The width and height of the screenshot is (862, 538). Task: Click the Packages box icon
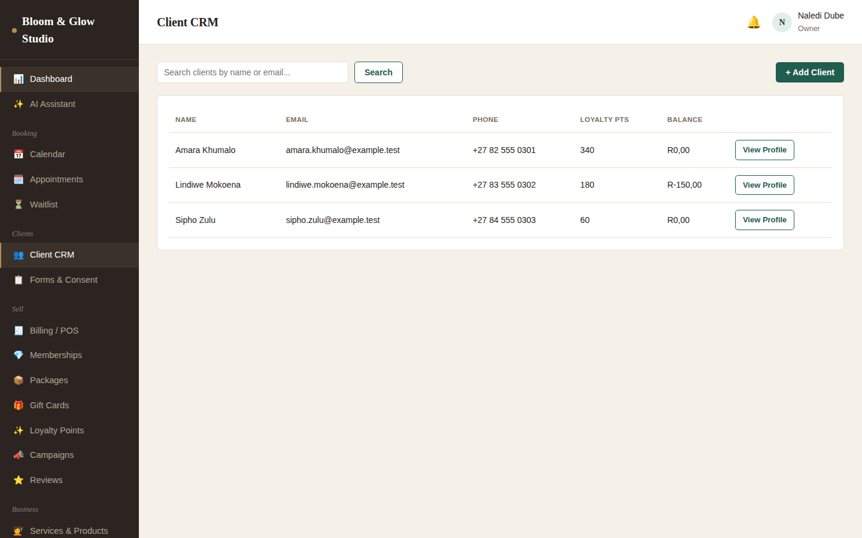[x=19, y=380]
